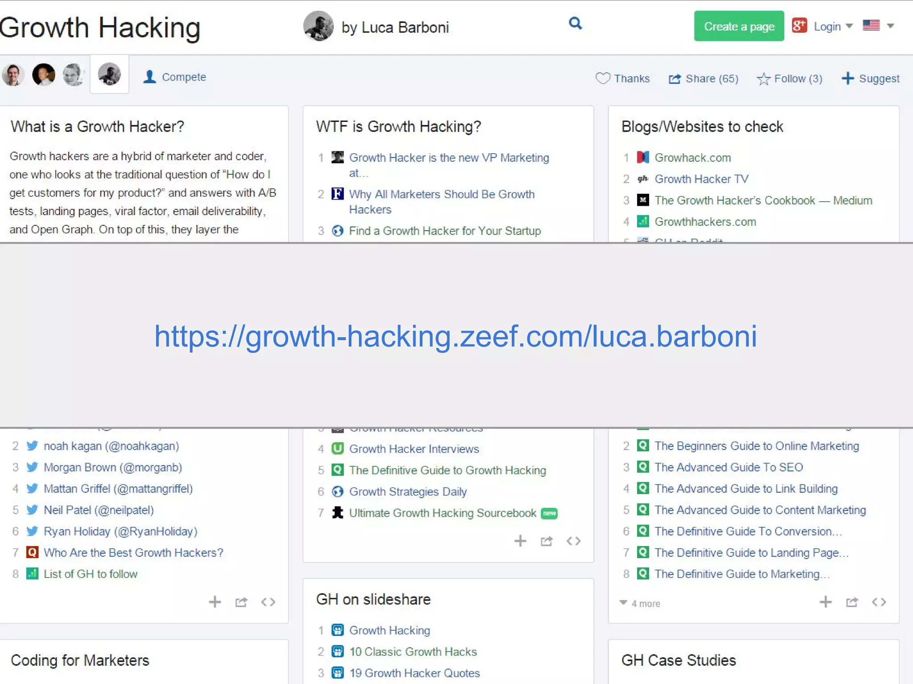Open Neil Patel (@neilpatel) link
The image size is (913, 684).
(99, 510)
